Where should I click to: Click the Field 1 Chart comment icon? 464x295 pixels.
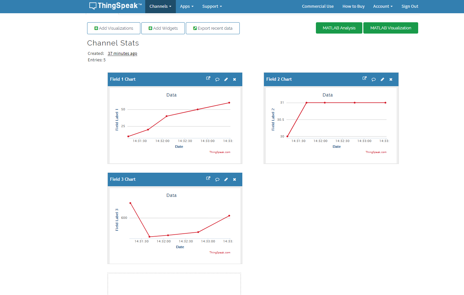(217, 79)
